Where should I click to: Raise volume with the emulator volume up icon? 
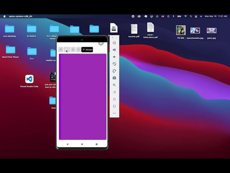coord(114,50)
